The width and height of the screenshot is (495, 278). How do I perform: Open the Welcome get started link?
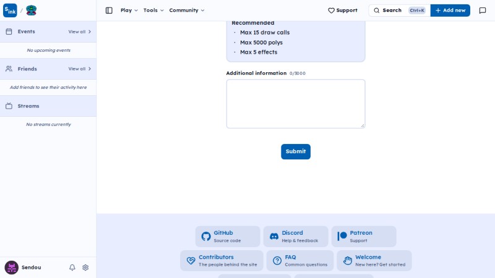tap(374, 261)
